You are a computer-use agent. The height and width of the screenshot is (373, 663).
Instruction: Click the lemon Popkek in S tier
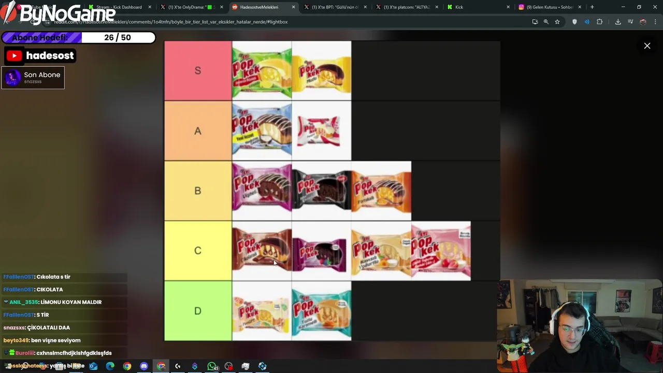(262, 71)
